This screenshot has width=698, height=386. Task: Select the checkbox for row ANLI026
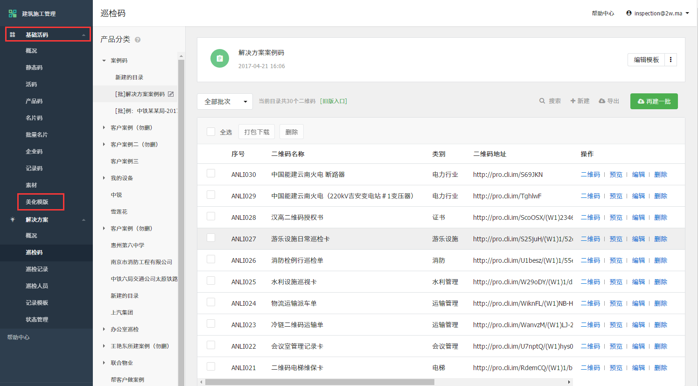(211, 260)
